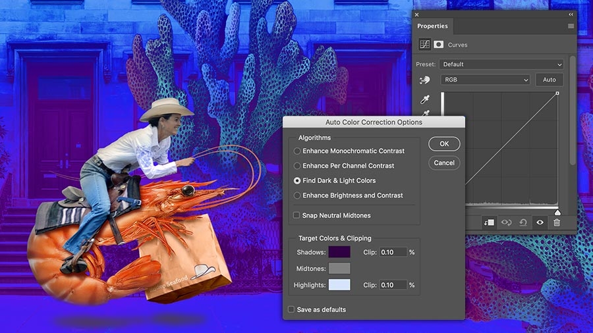Activate the on-image targeted adjustment hand tool
The image size is (593, 333).
click(x=424, y=80)
